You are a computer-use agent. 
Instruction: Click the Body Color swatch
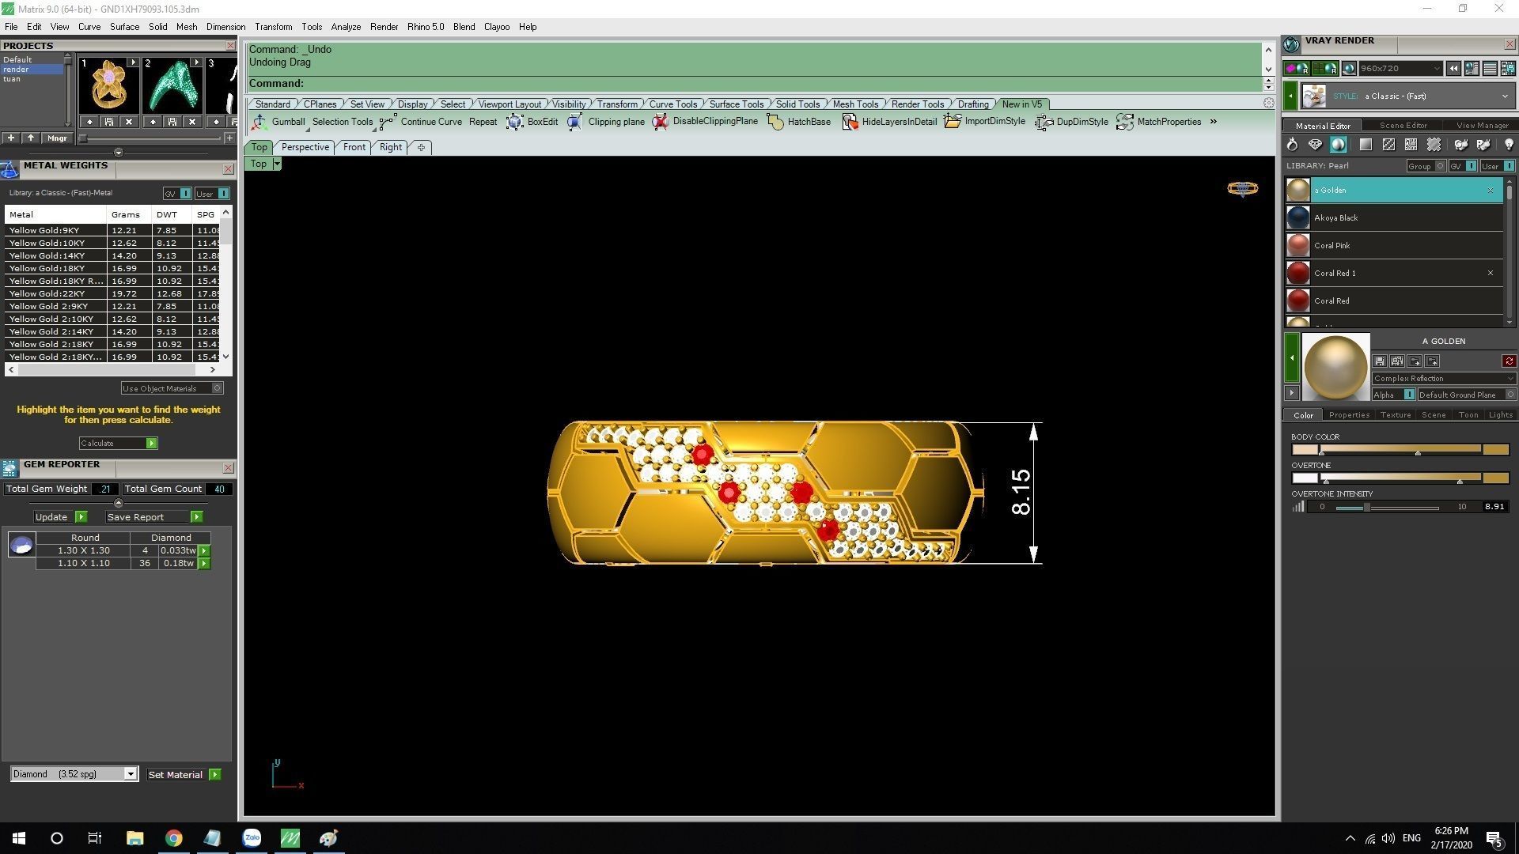click(x=1305, y=449)
